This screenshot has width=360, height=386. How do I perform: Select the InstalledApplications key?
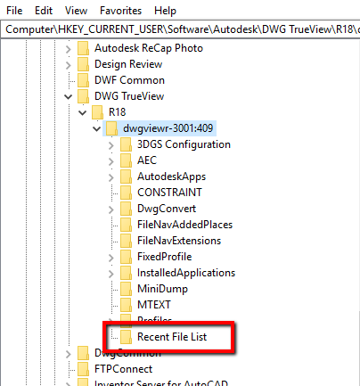pyautogui.click(x=186, y=273)
